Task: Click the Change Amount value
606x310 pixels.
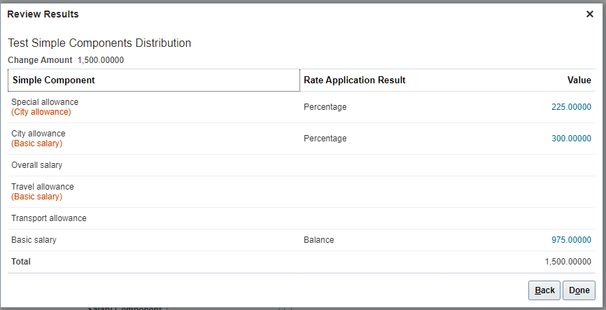Action: tap(101, 60)
